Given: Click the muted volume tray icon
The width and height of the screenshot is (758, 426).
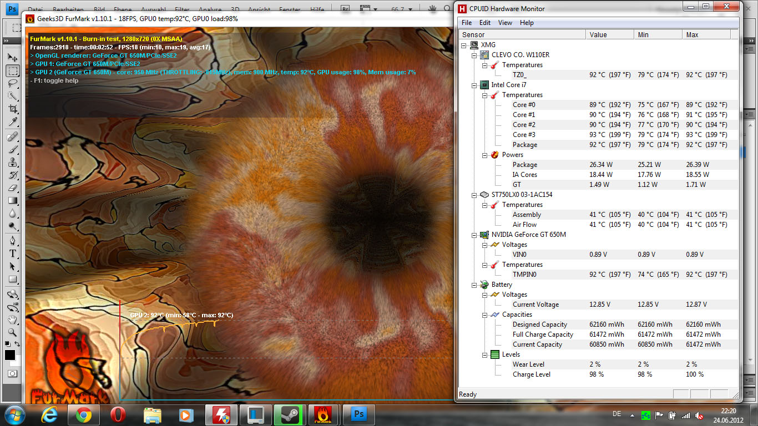Looking at the screenshot, I should coord(700,415).
